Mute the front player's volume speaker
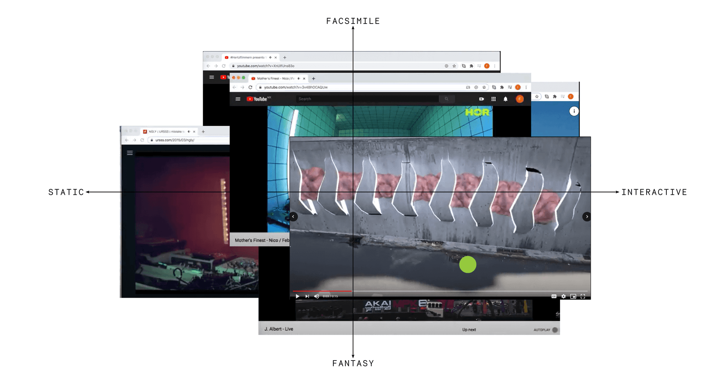The image size is (705, 384). tap(317, 296)
